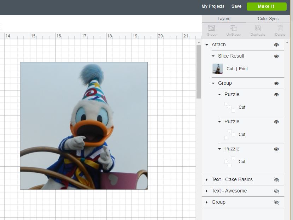Collapse the Slice Result group
Viewport: 293px width, 220px height.
[x=213, y=56]
